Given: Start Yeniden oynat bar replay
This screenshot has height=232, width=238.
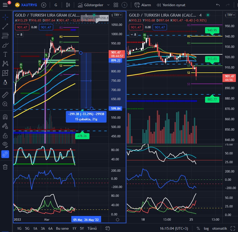Looking at the screenshot, I should click(x=171, y=5).
